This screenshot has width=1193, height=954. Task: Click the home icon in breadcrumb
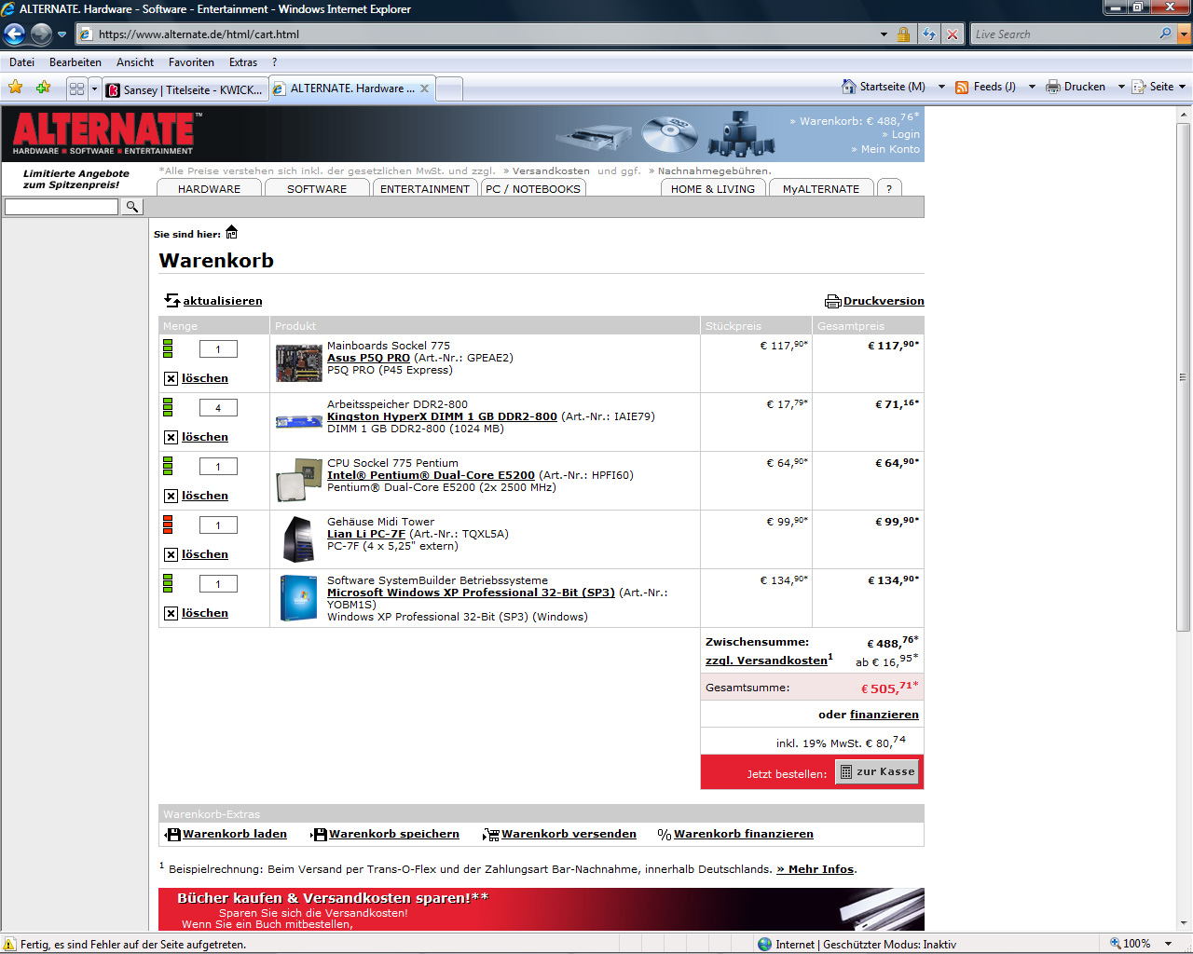pyautogui.click(x=232, y=233)
